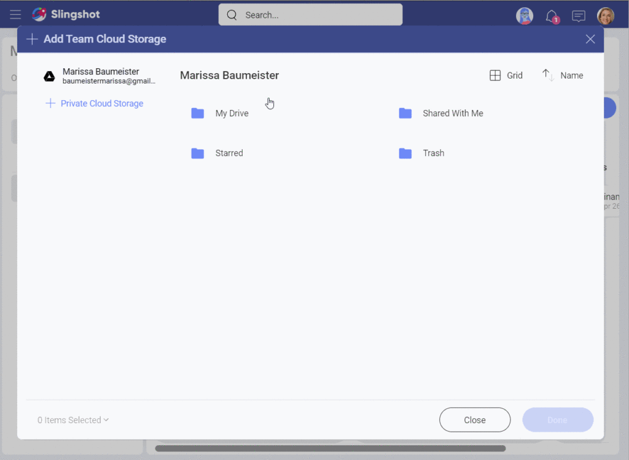The image size is (629, 460).
Task: Open the blue assistant avatar
Action: coord(525,16)
